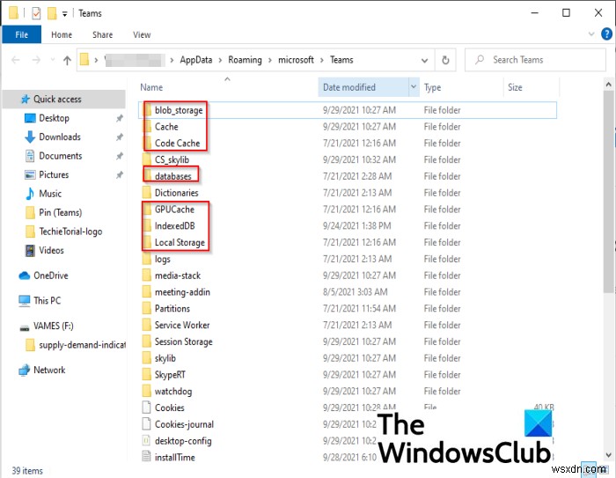Go forward with the Forward arrow
The height and width of the screenshot is (478, 616).
pos(36,60)
